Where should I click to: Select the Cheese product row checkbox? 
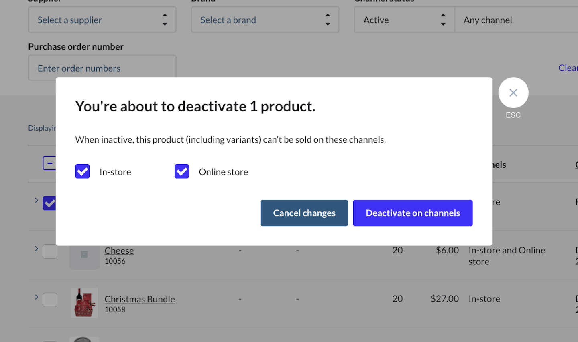coord(50,251)
